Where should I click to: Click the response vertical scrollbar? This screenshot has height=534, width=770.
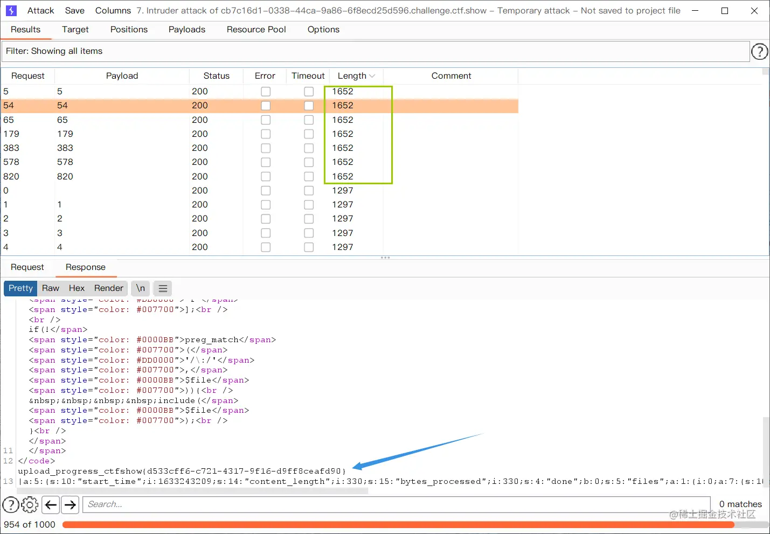tap(766, 453)
